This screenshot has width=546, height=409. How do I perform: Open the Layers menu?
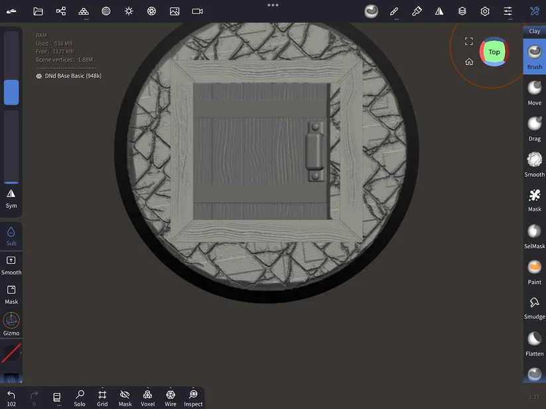pos(462,11)
